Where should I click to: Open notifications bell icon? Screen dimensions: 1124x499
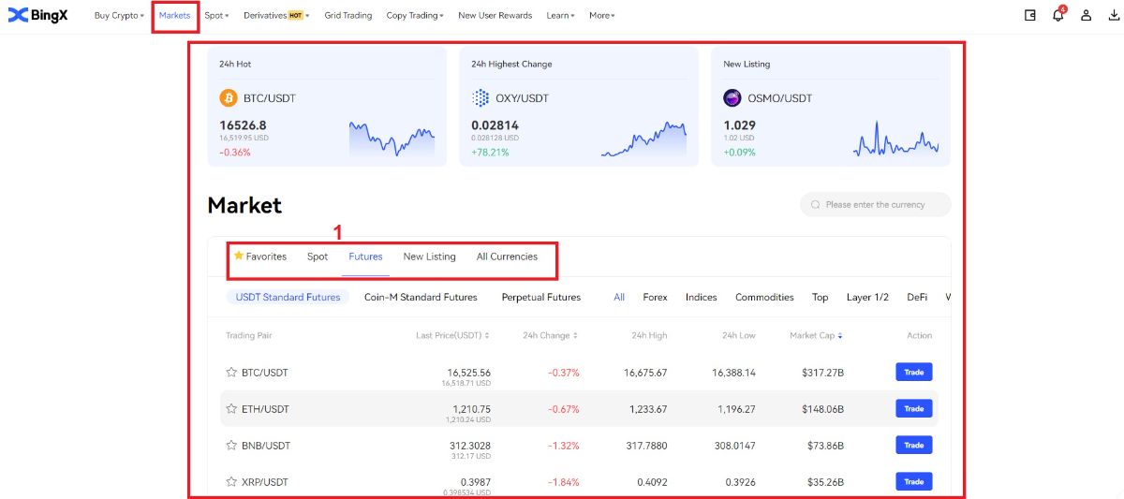[x=1058, y=15]
